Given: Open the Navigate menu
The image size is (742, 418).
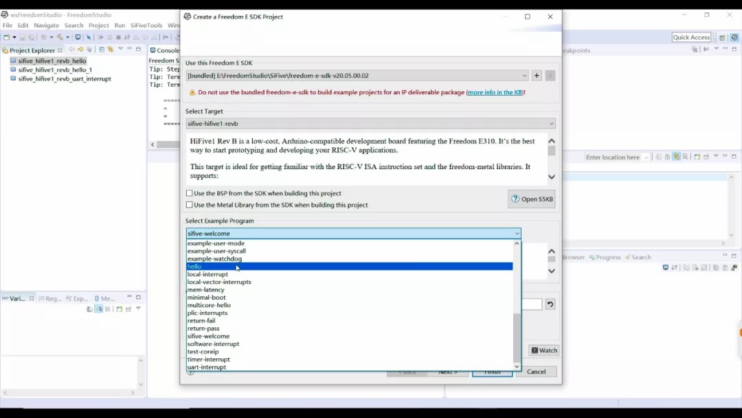Looking at the screenshot, I should (47, 25).
